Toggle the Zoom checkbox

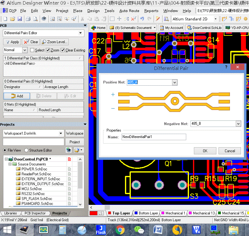click(48, 50)
